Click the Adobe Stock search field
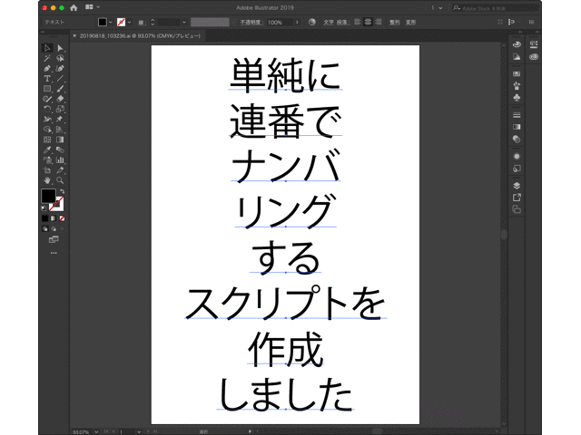 (495, 8)
